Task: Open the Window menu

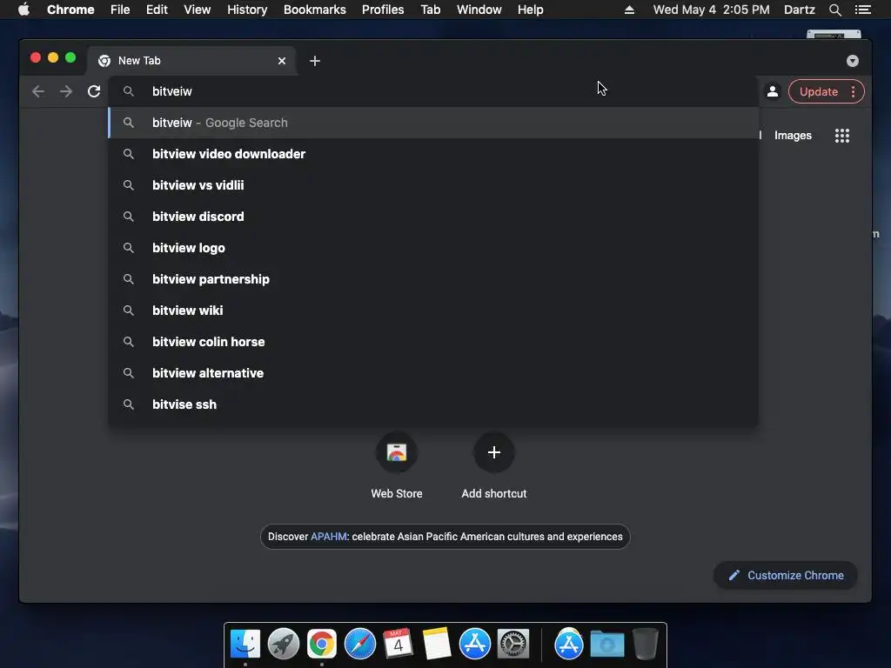Action: [479, 10]
